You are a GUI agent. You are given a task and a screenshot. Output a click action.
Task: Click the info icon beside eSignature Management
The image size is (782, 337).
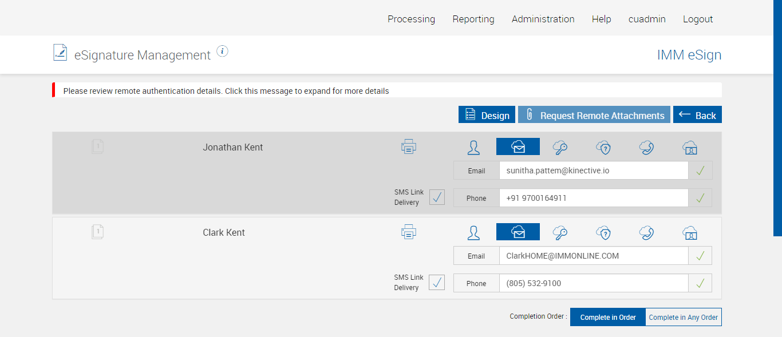coord(223,51)
